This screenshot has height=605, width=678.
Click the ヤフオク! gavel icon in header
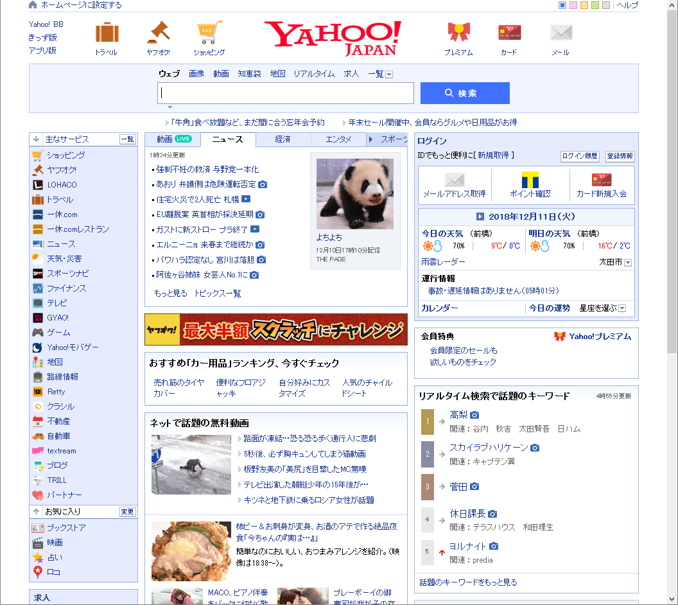[x=157, y=32]
